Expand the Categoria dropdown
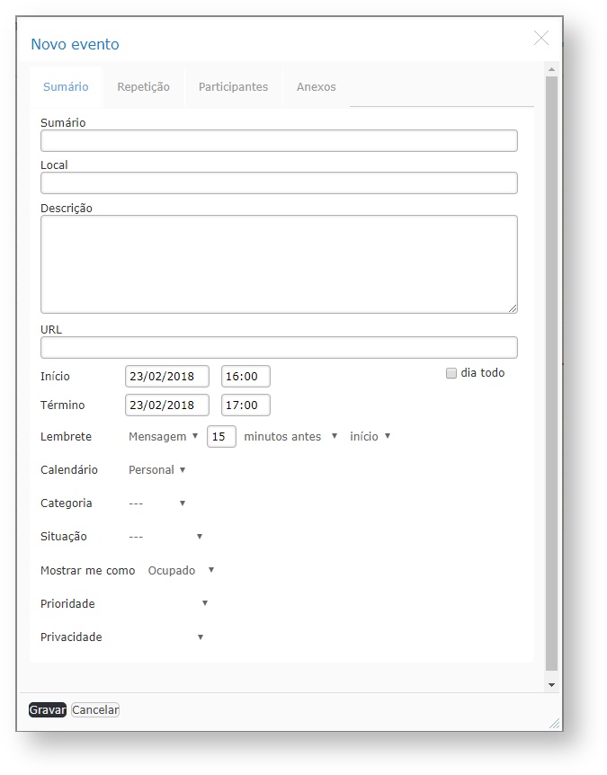The height and width of the screenshot is (775, 607). pos(157,503)
